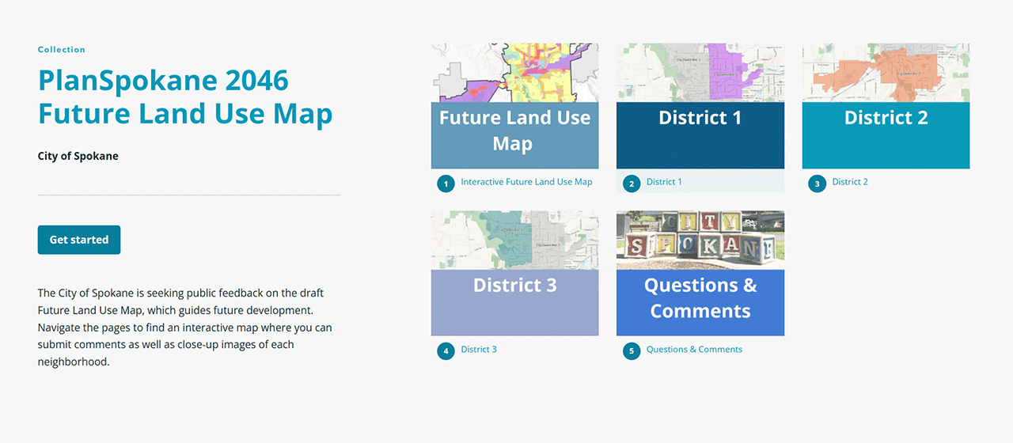This screenshot has height=443, width=1013.
Task: Follow the District 2 text link
Action: click(x=850, y=182)
